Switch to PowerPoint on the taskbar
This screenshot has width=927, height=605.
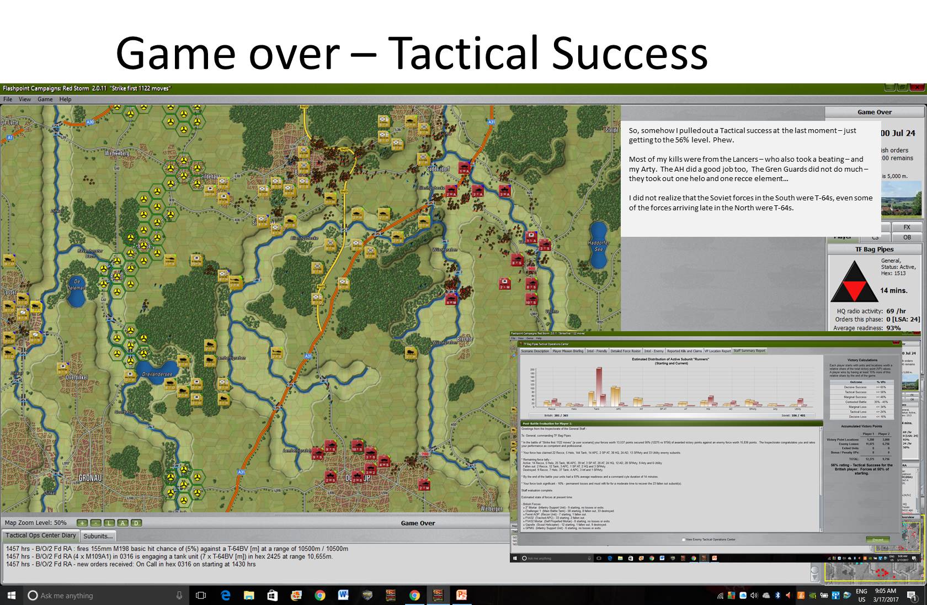point(461,595)
